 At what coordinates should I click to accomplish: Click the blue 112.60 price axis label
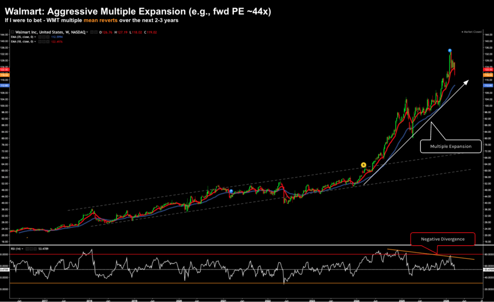pyautogui.click(x=487, y=86)
